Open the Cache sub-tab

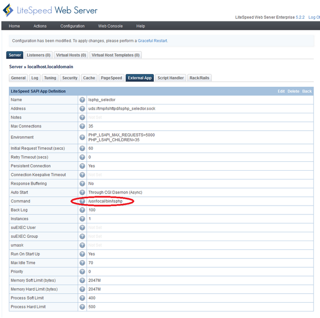(x=89, y=78)
